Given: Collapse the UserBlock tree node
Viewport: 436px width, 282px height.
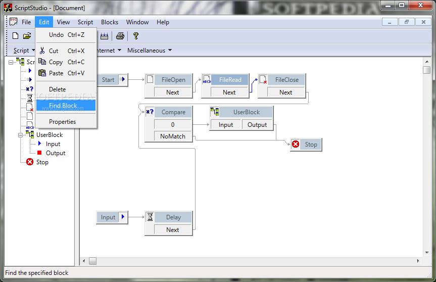Looking at the screenshot, I should click(x=20, y=135).
